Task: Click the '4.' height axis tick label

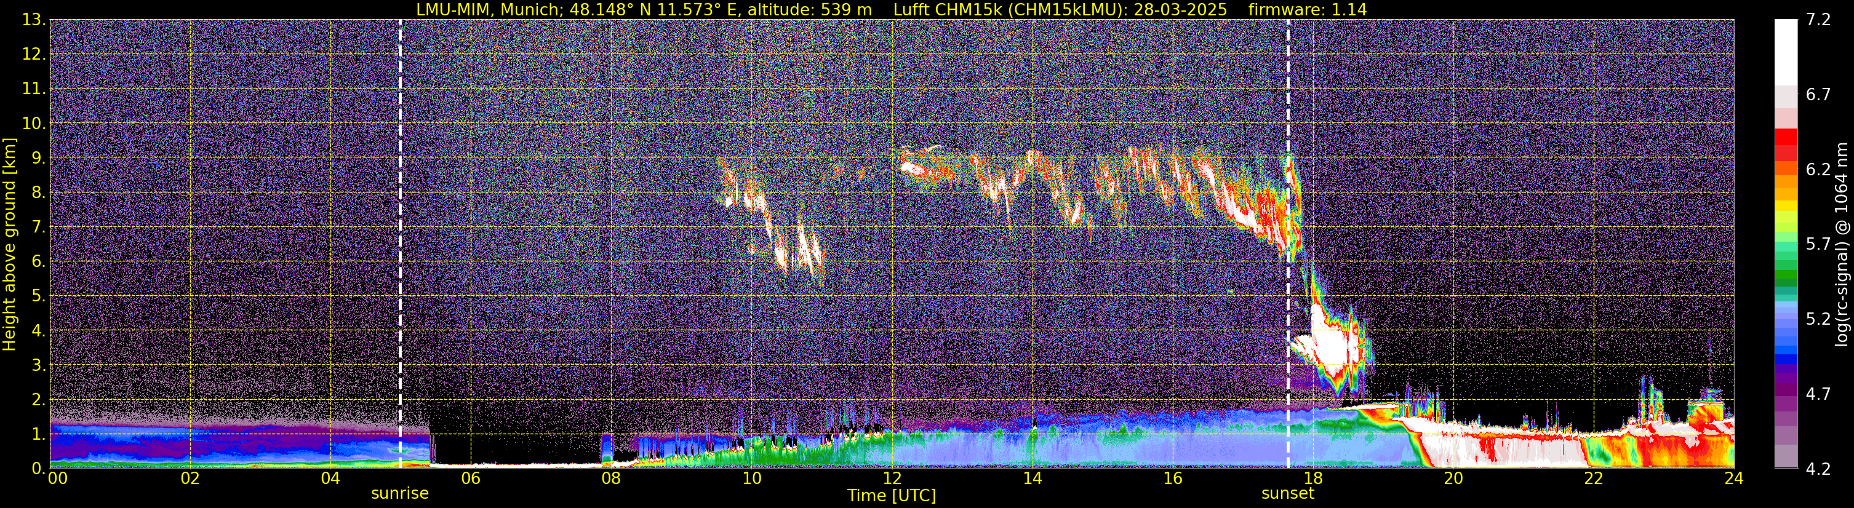Action: click(x=39, y=331)
